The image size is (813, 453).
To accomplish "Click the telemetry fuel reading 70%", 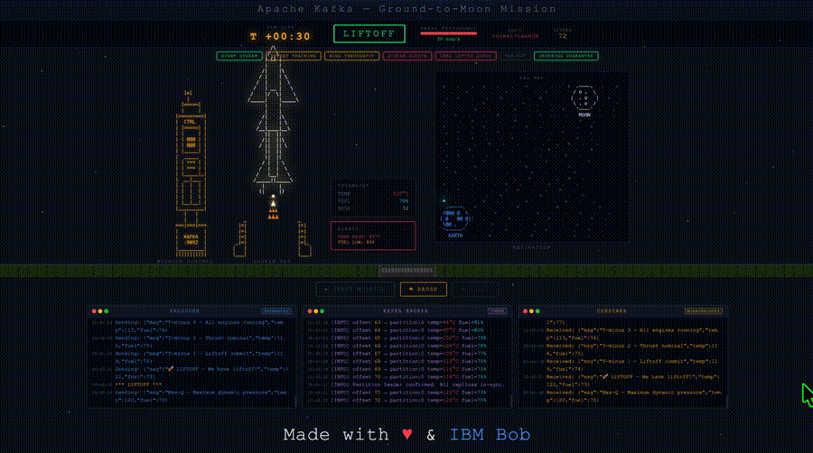I will pyautogui.click(x=404, y=201).
